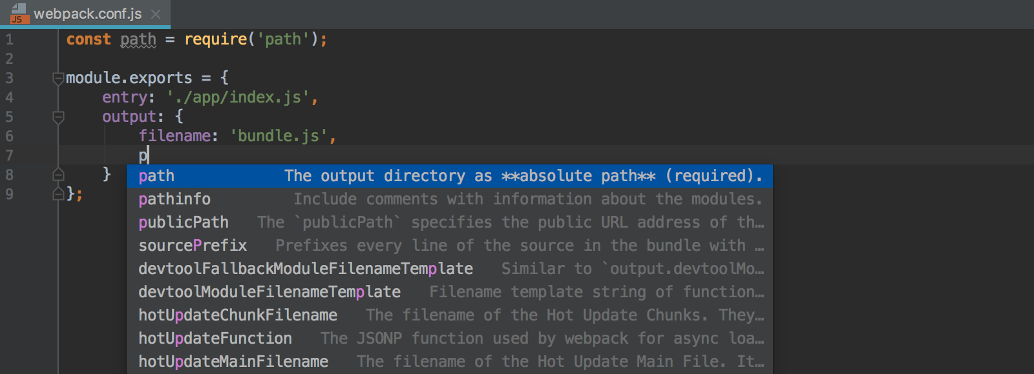Choose the 'pathinfo' completion suggestion

point(449,199)
